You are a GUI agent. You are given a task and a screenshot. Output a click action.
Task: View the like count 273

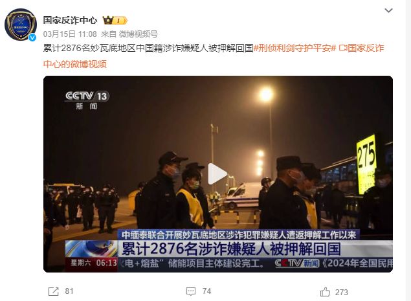[x=342, y=292]
